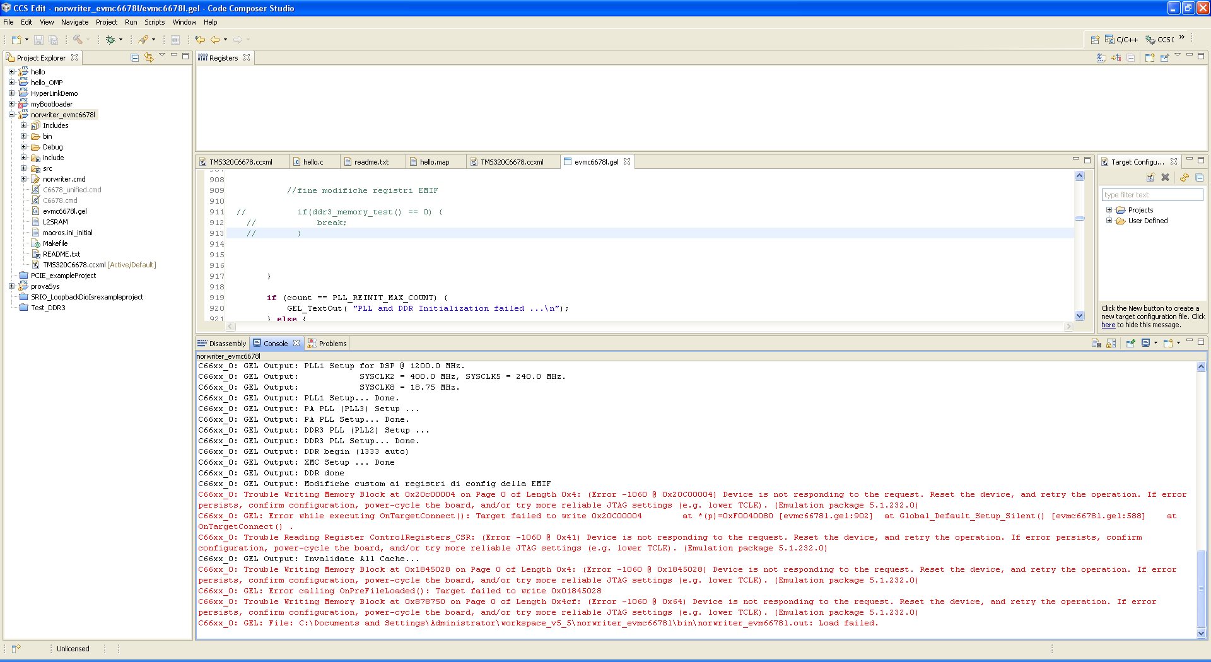Click New Target Configuration icon

click(x=1150, y=178)
